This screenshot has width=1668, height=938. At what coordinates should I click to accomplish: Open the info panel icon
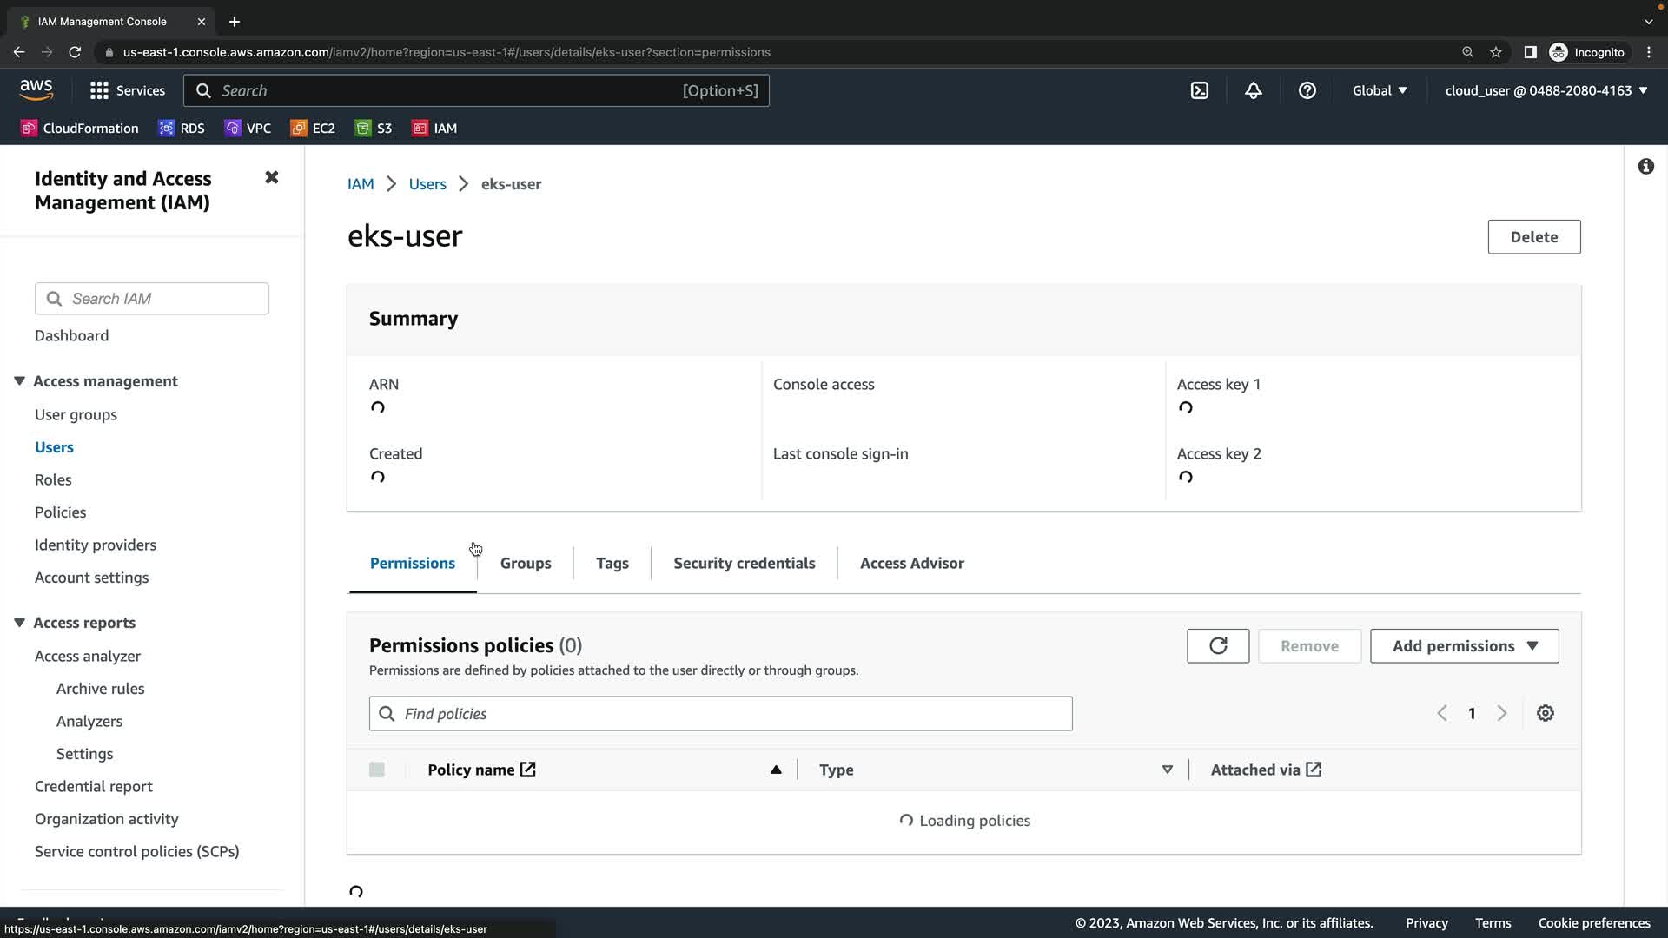[x=1645, y=167]
